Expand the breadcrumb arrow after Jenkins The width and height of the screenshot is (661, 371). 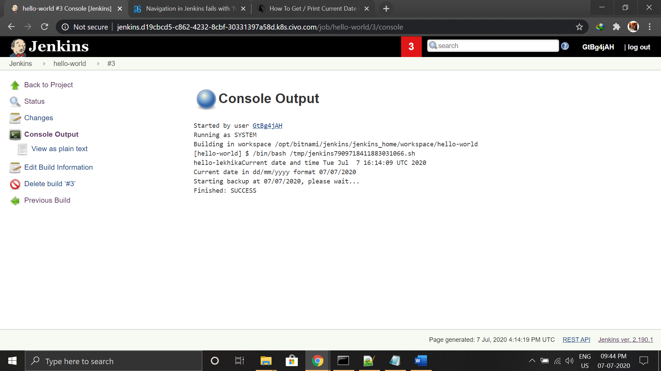44,64
